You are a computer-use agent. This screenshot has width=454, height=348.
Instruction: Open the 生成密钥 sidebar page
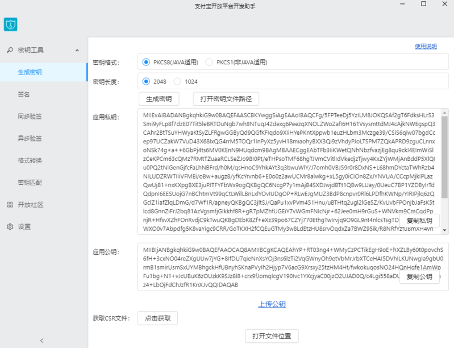pos(43,72)
